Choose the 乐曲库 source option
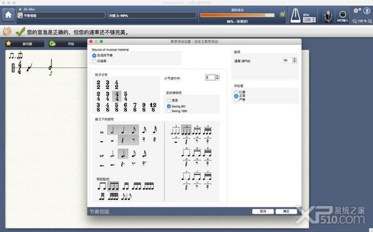 pos(94,61)
